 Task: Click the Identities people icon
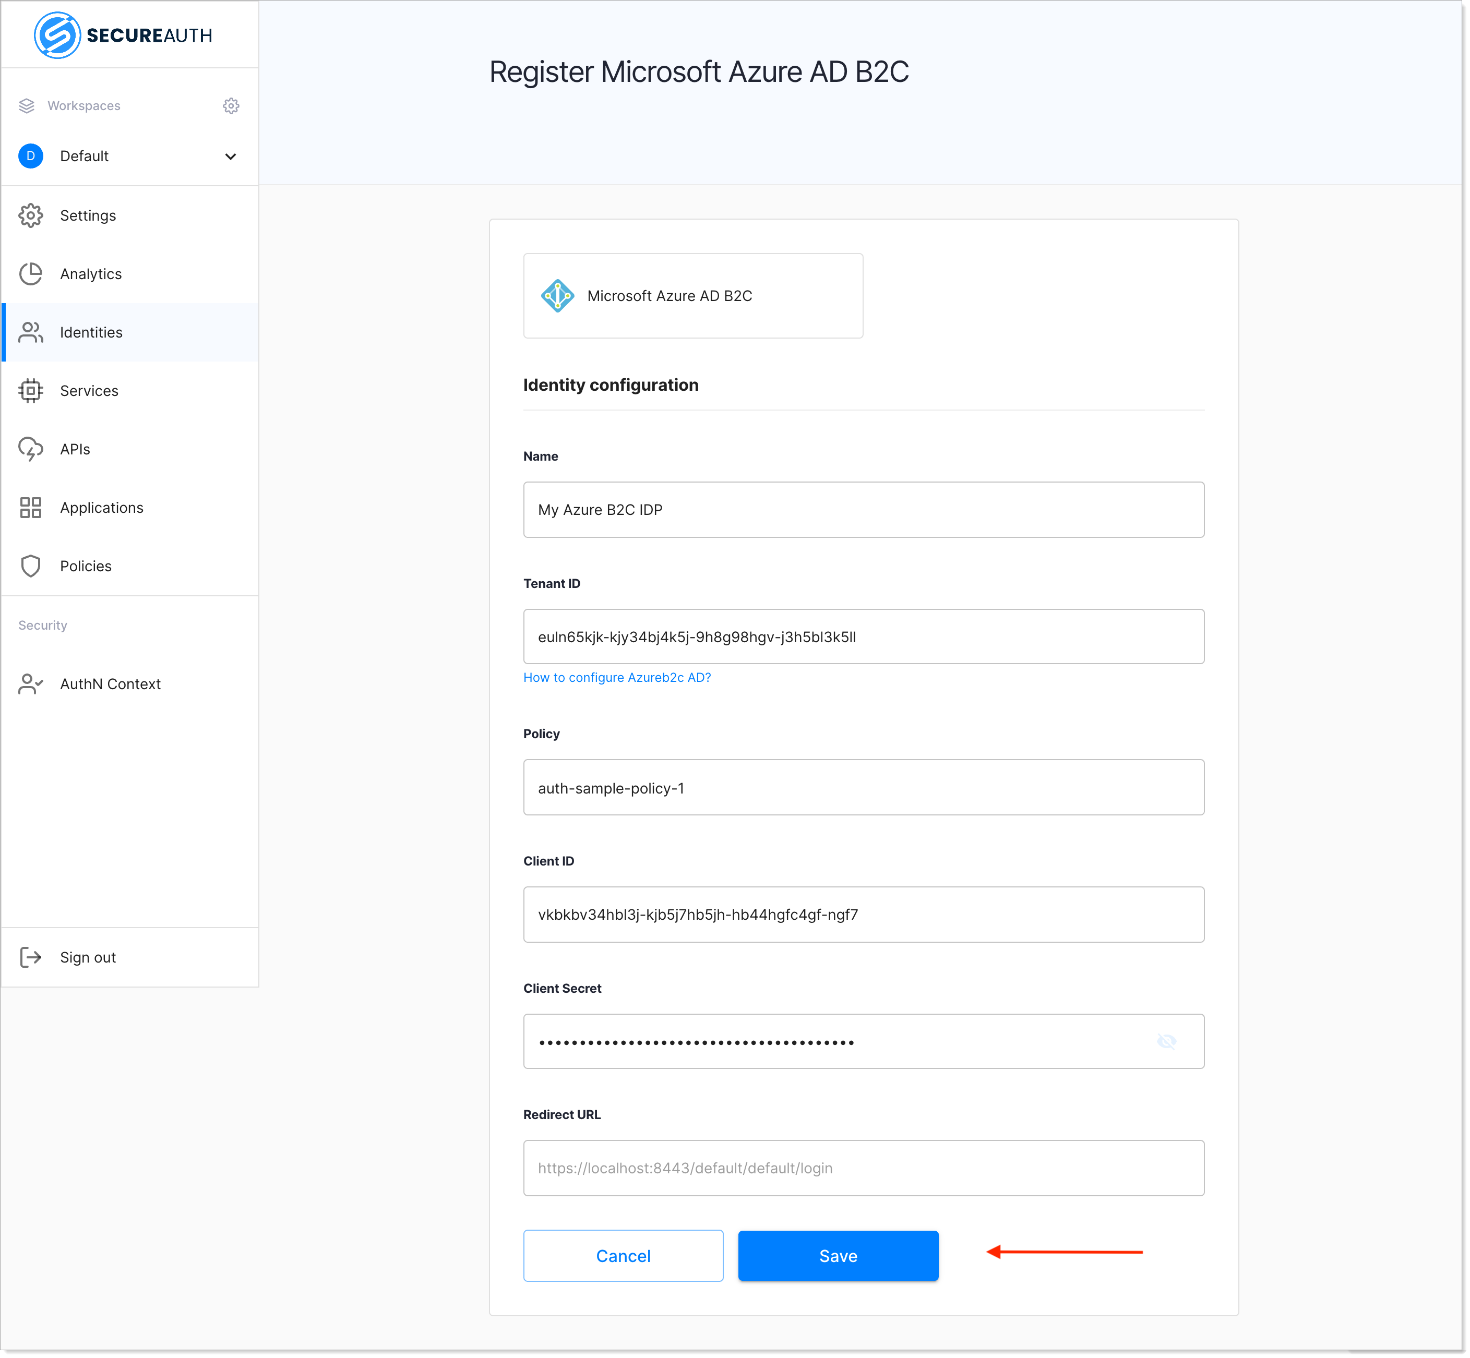click(30, 332)
